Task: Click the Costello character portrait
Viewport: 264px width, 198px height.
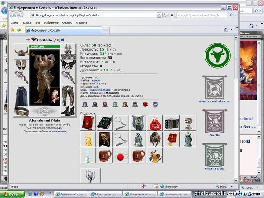Action: coord(44,77)
